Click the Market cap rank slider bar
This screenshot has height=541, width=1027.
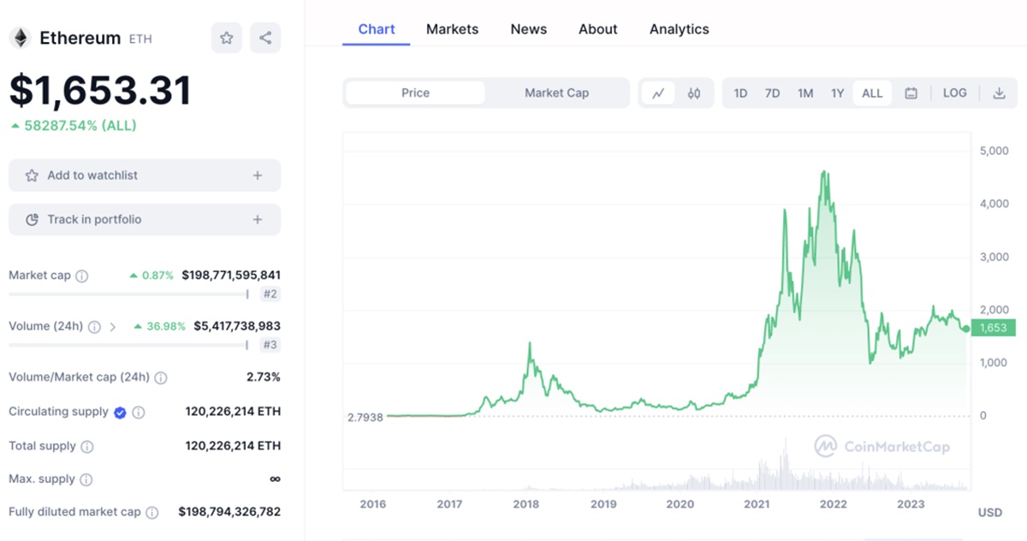point(128,294)
